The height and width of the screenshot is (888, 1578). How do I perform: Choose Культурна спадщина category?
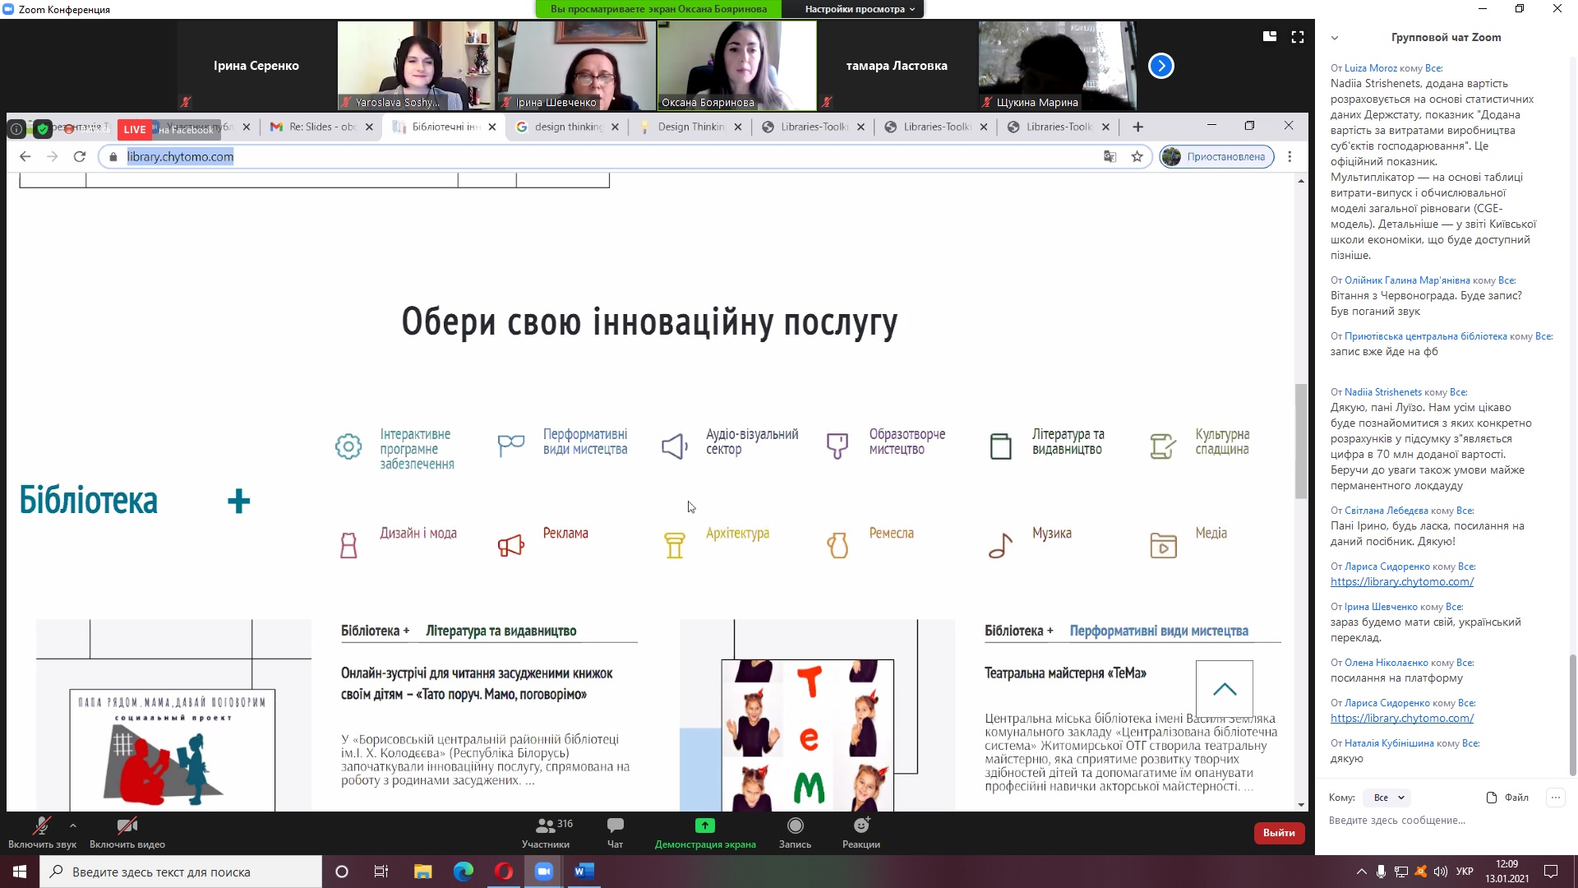1200,442
